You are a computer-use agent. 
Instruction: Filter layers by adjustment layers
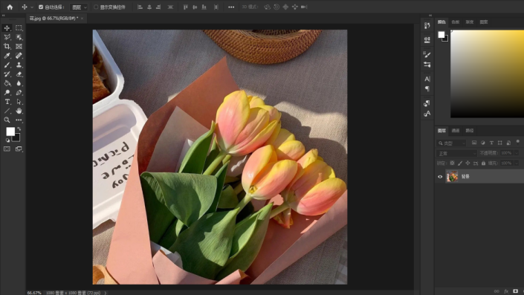click(x=482, y=143)
